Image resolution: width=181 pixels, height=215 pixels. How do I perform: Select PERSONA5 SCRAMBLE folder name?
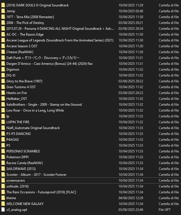(23, 151)
